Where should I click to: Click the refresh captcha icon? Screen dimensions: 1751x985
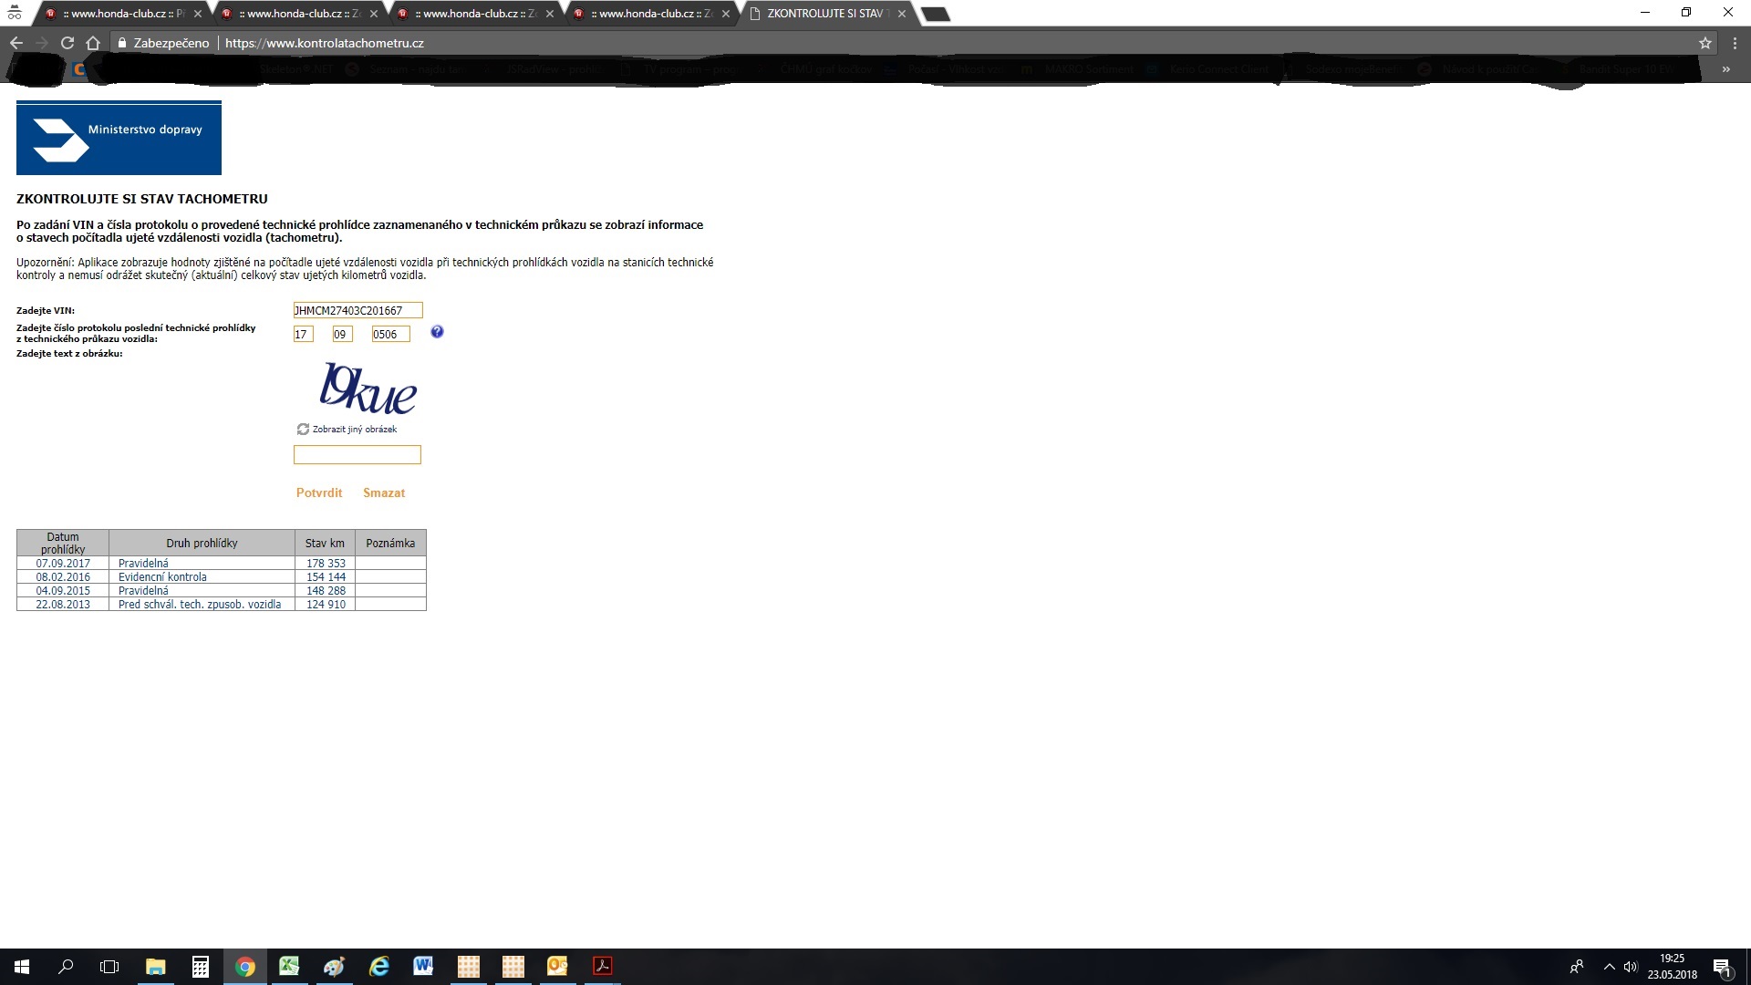tap(303, 429)
